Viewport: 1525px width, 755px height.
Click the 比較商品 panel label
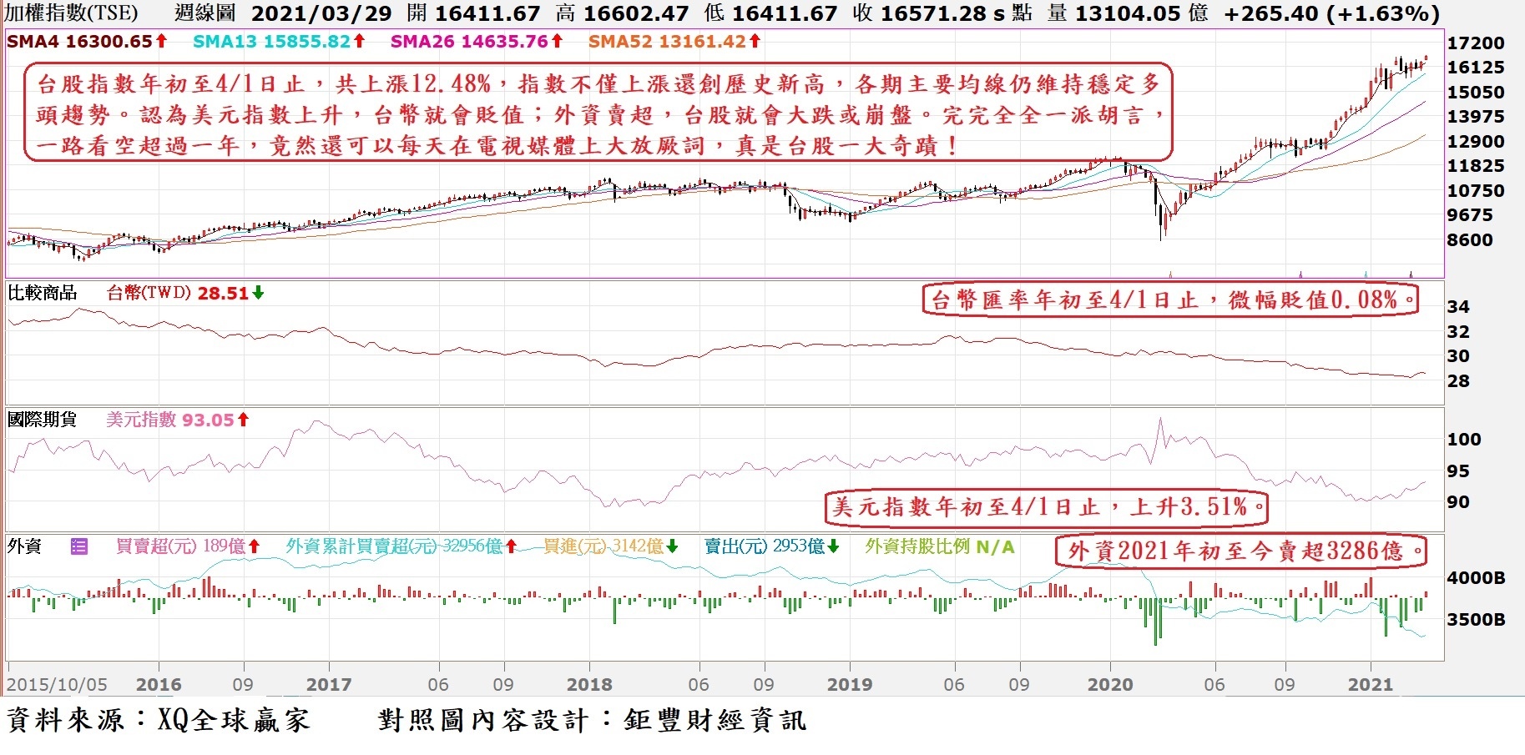pos(42,293)
